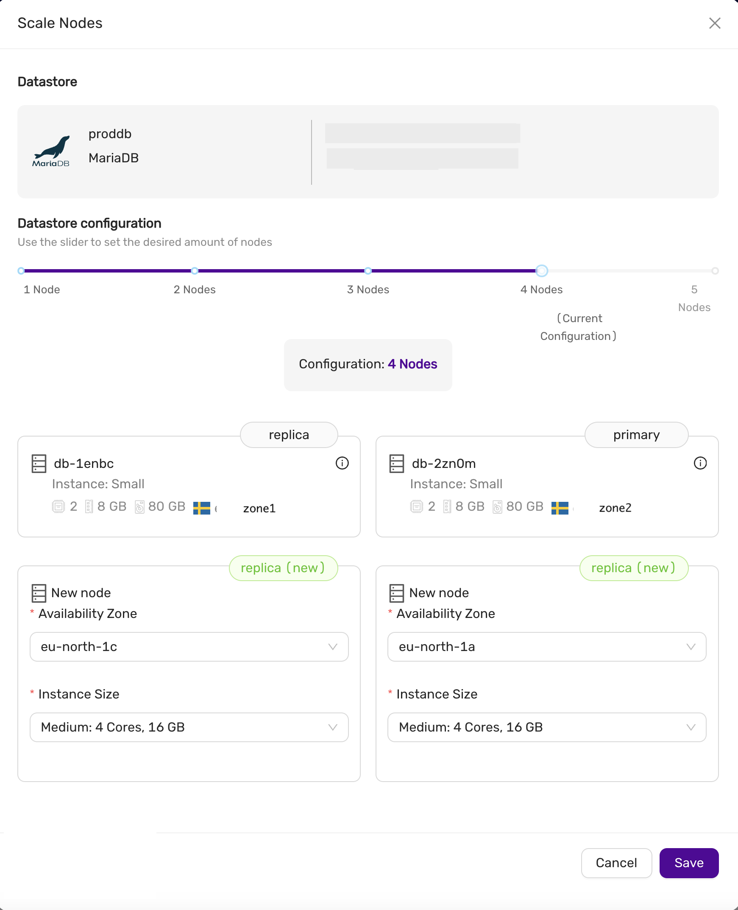Click server icon beside db-2zn0m

[396, 463]
